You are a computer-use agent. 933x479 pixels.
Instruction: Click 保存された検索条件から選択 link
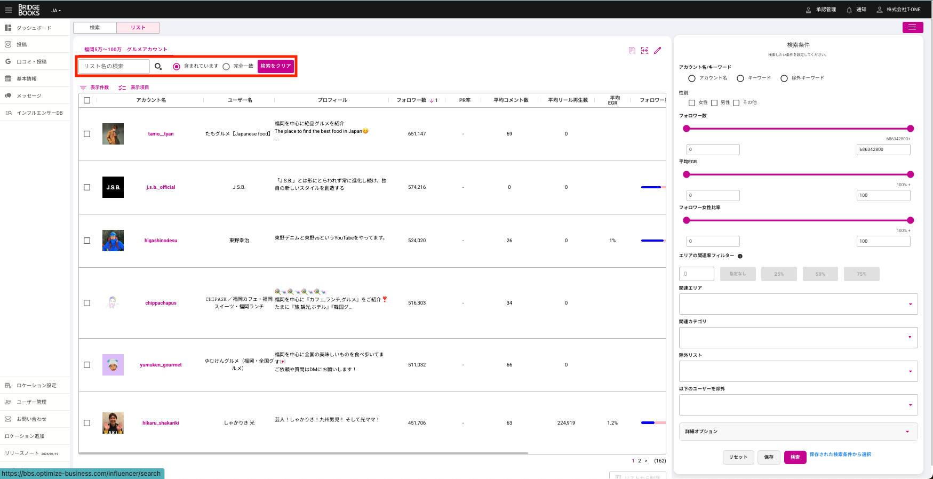click(840, 454)
